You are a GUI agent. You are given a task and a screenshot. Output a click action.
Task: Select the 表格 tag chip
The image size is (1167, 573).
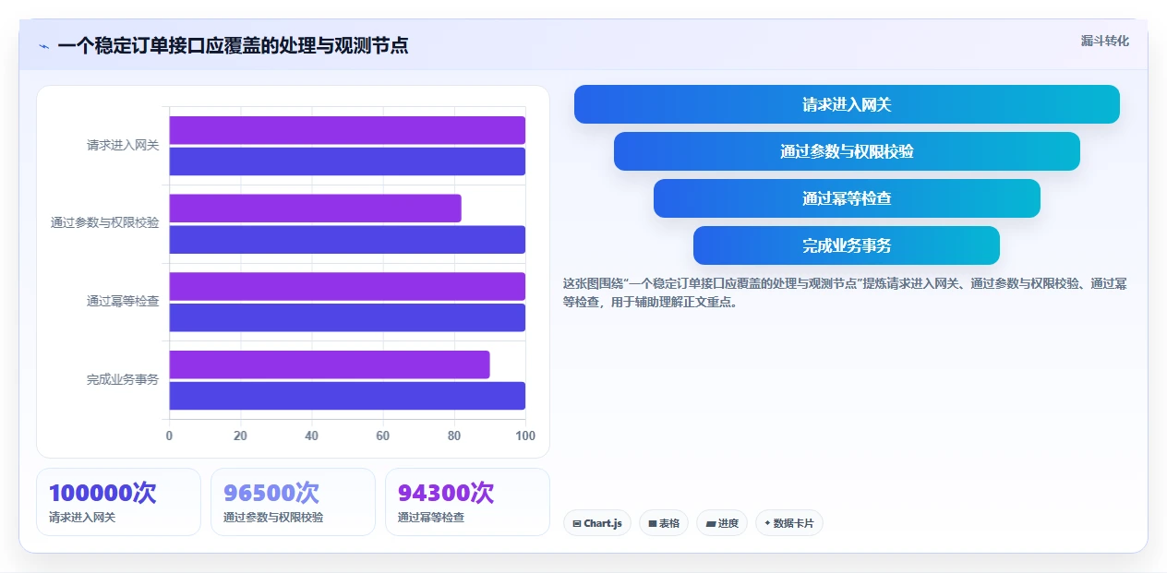tap(664, 523)
